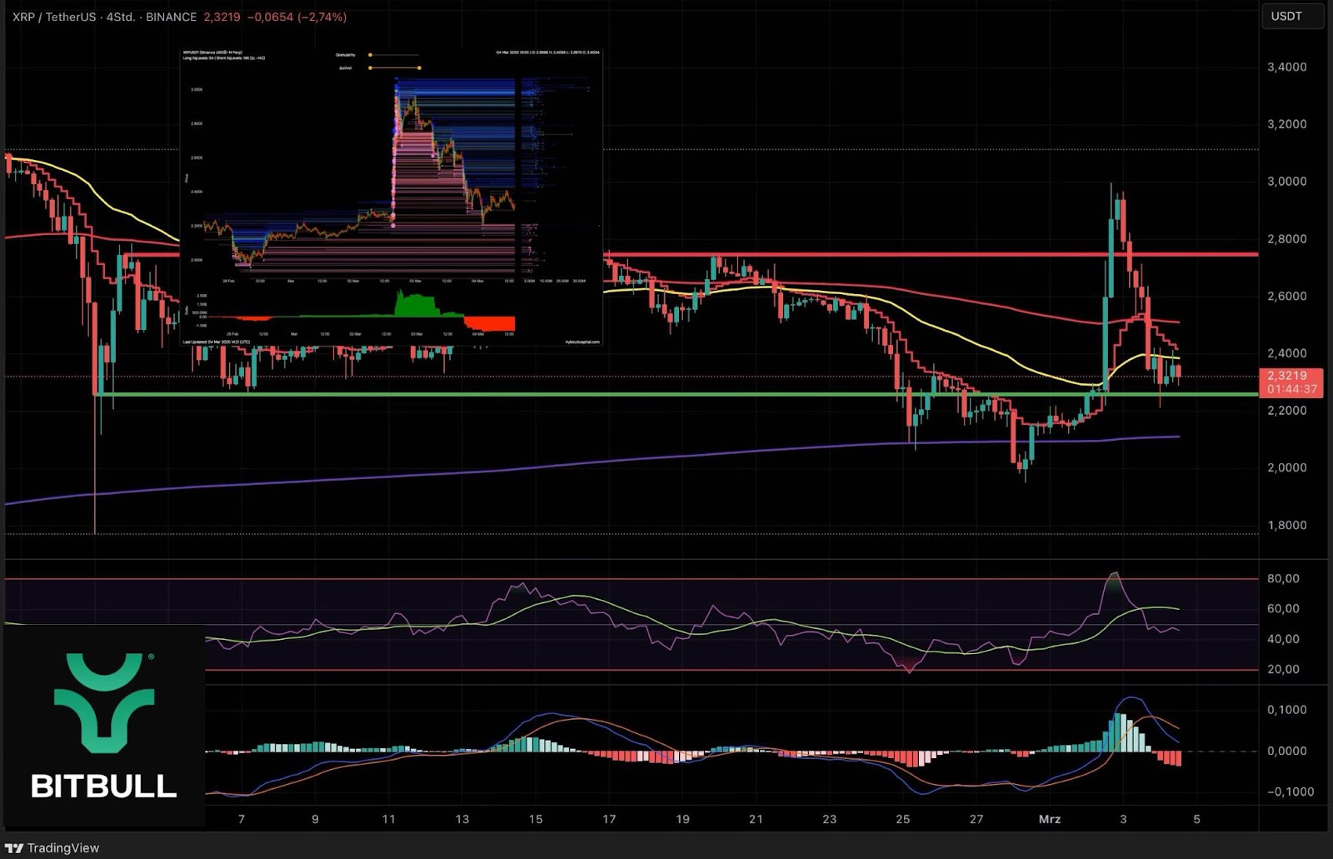This screenshot has height=859, width=1333.
Task: Click the 1,8000 price axis label
Action: click(1286, 525)
